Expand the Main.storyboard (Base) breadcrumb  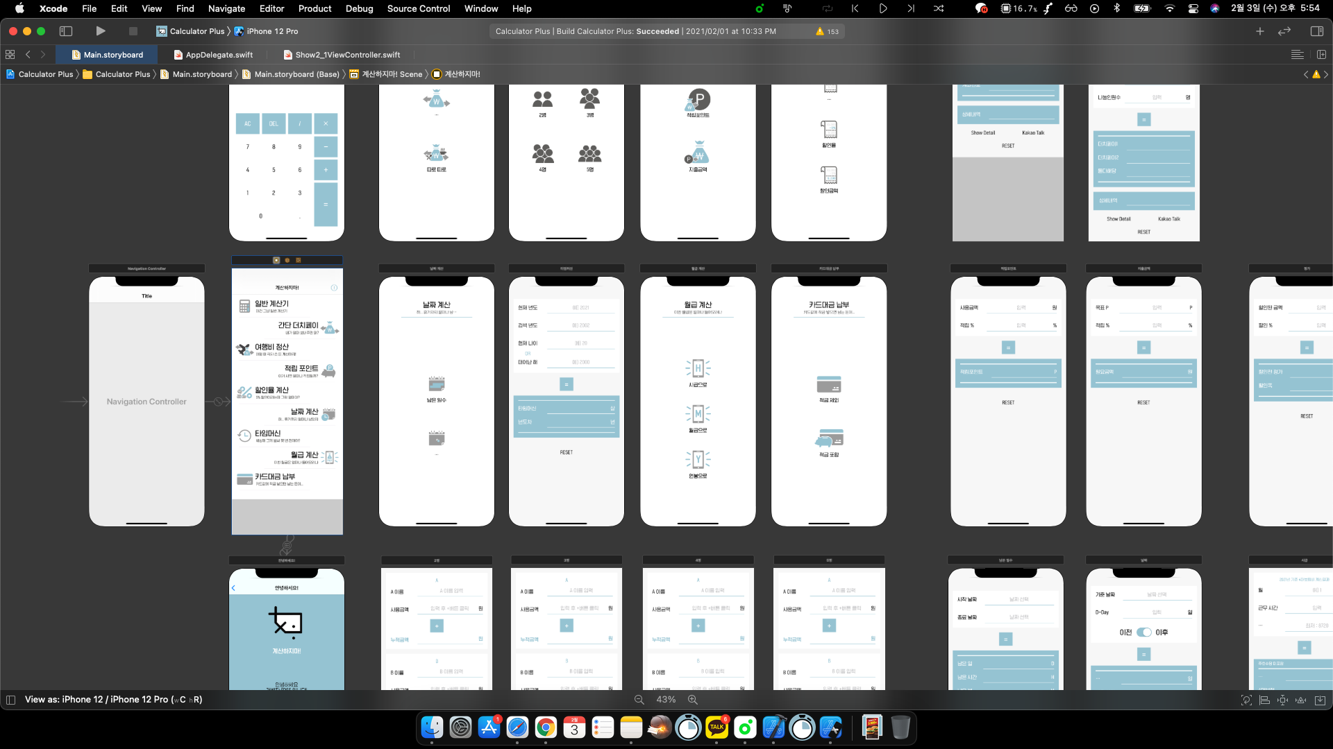[x=296, y=74]
